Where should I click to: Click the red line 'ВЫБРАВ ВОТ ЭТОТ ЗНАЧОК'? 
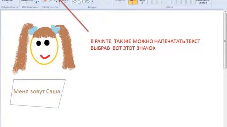pyautogui.click(x=123, y=48)
